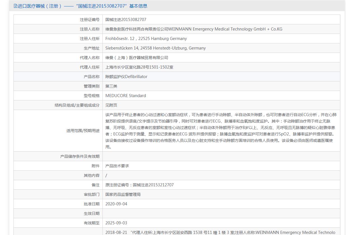Click the original registration number 国械注进20153212707 remark
346x235 pixels.
[139, 185]
